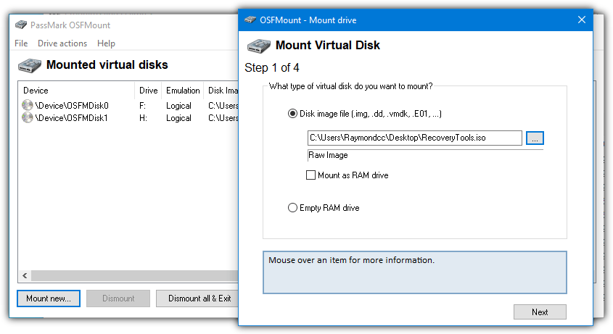
Task: Click the 'Step 1 of 4' text
Action: (x=272, y=67)
